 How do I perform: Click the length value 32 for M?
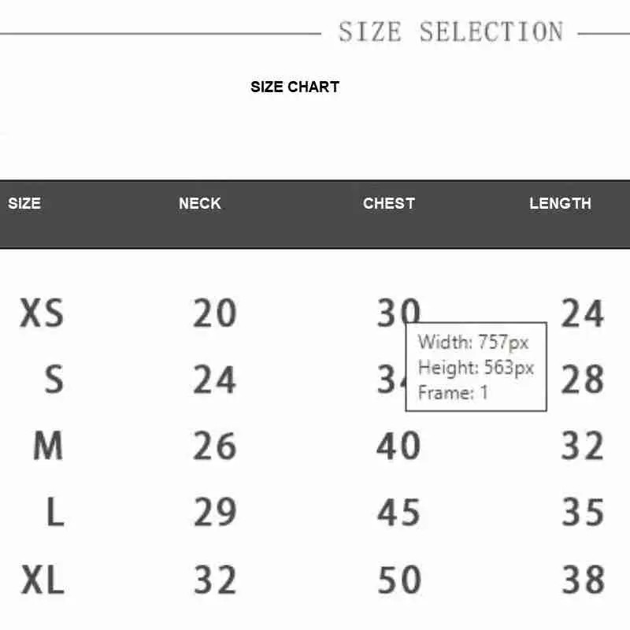(x=583, y=445)
